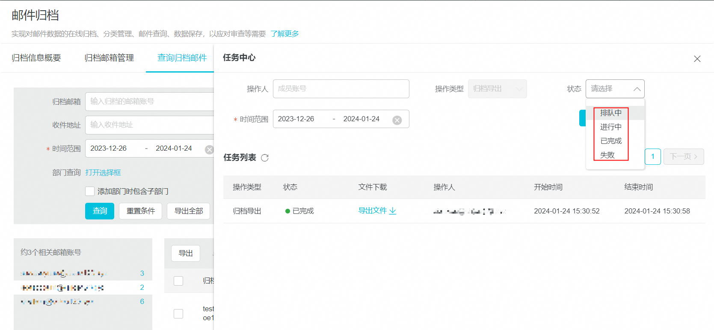Click the 重置条件 button
This screenshot has width=714, height=330.
(x=141, y=211)
